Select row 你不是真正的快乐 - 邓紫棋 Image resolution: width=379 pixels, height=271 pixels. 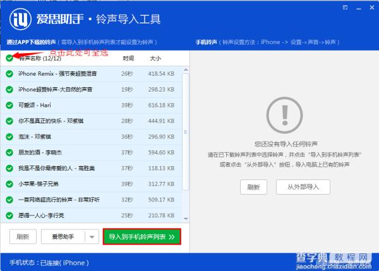92,121
